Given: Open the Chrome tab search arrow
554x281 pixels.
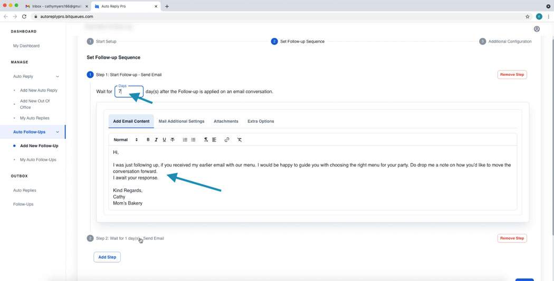Looking at the screenshot, I should (x=548, y=6).
